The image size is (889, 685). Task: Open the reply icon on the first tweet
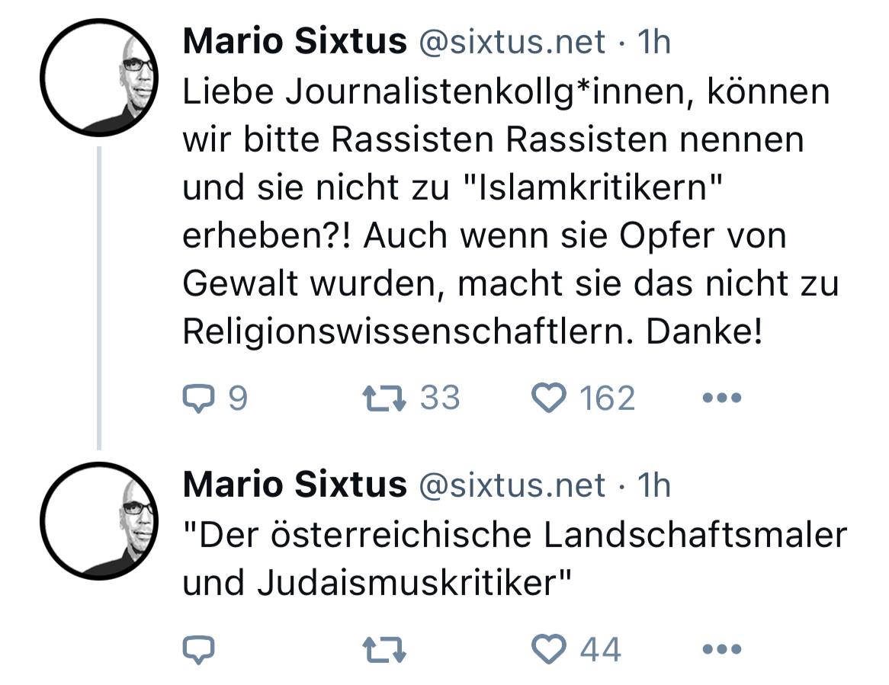pos(200,396)
